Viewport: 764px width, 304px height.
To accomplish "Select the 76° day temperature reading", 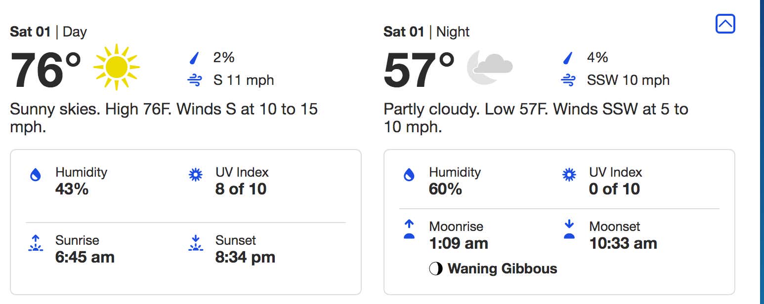I will coord(45,70).
